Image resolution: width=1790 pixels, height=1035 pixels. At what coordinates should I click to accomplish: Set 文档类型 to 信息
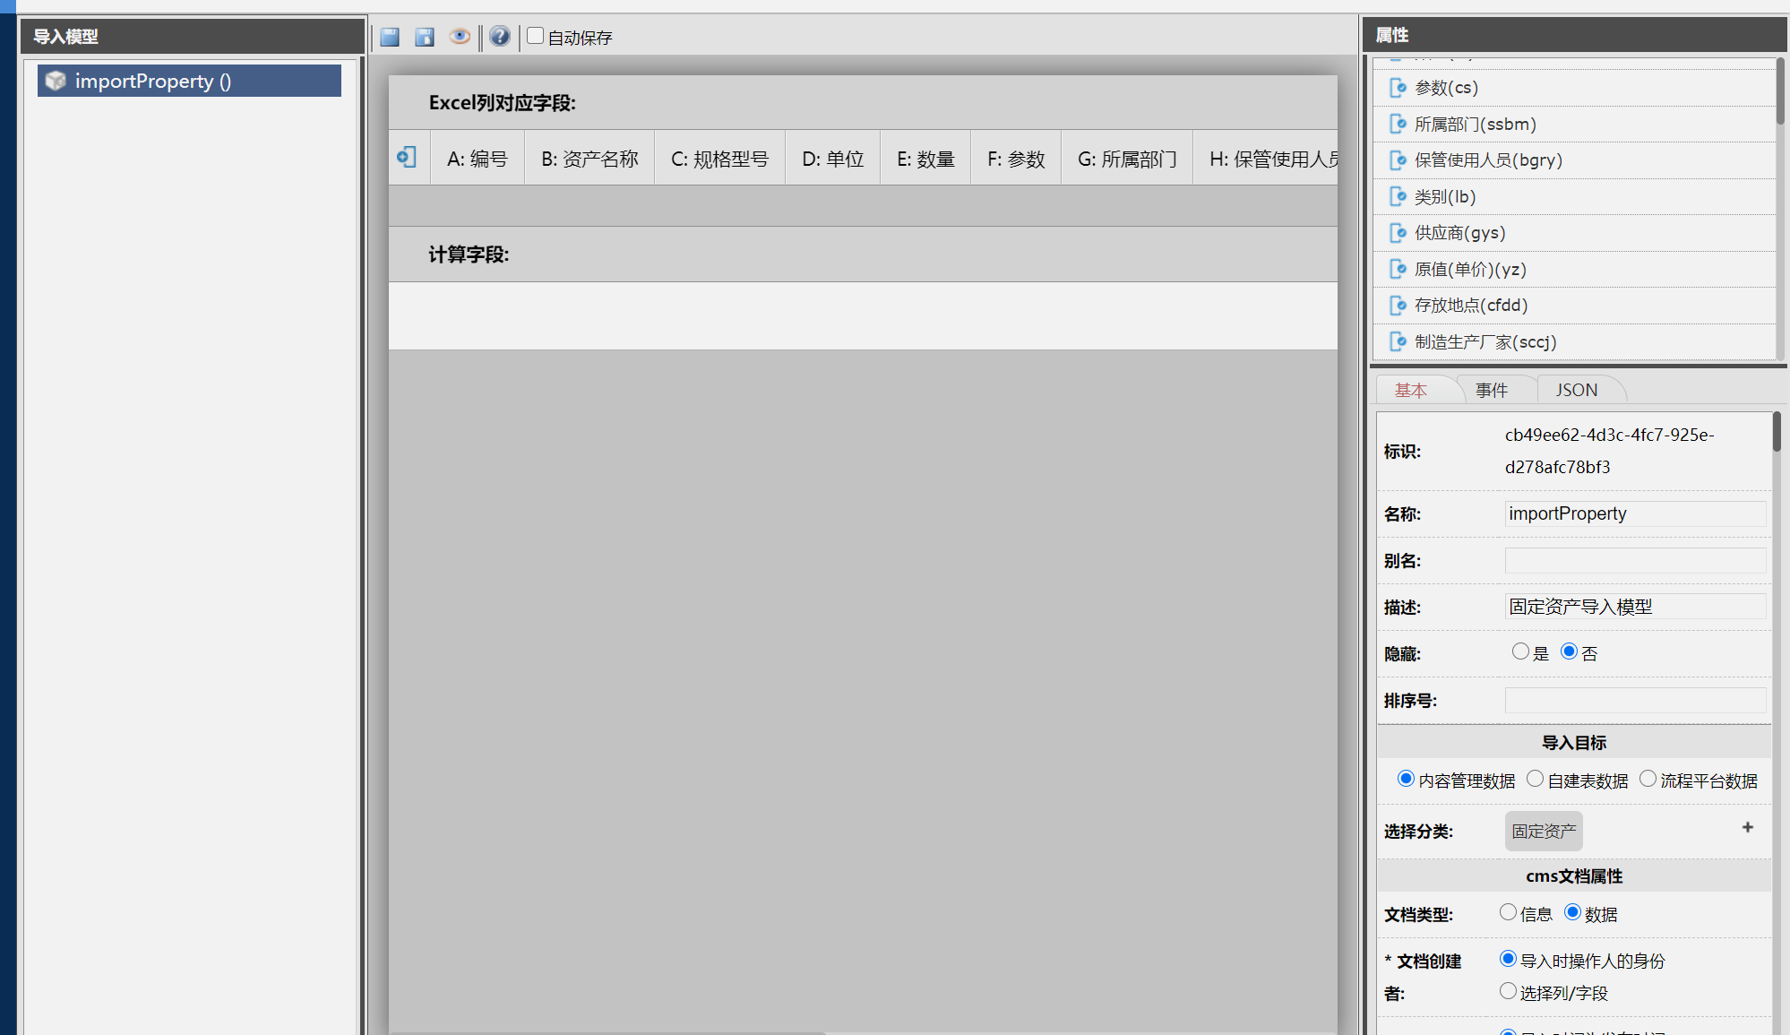pos(1508,912)
